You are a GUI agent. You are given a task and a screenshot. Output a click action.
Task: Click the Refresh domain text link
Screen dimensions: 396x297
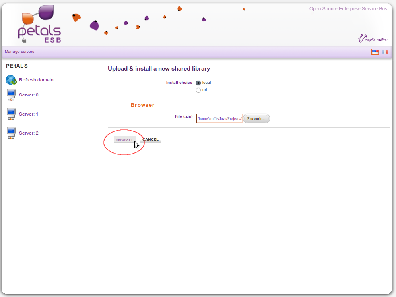tap(36, 80)
